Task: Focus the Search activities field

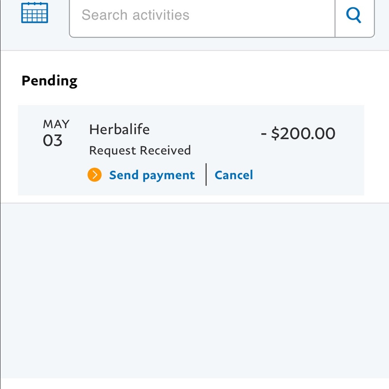Action: [x=202, y=16]
